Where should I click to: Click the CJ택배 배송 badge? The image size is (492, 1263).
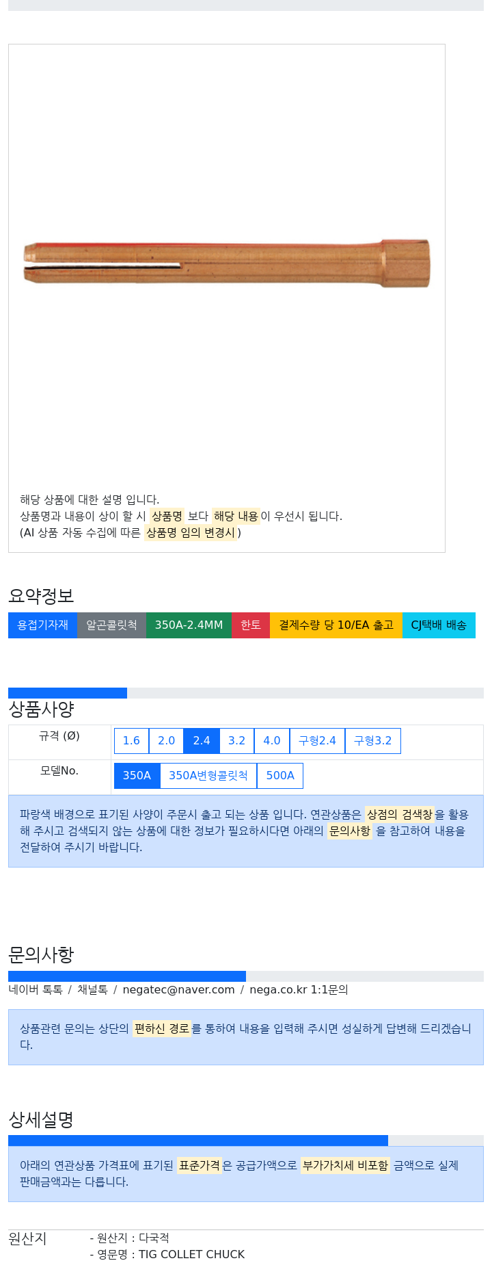click(x=439, y=625)
